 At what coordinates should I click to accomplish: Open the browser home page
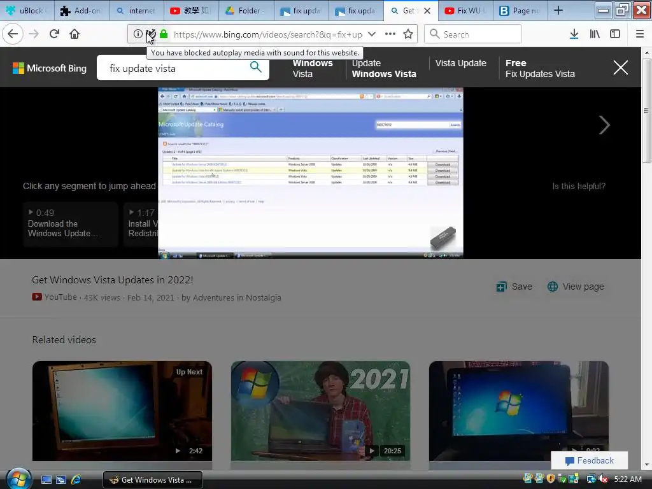74,34
